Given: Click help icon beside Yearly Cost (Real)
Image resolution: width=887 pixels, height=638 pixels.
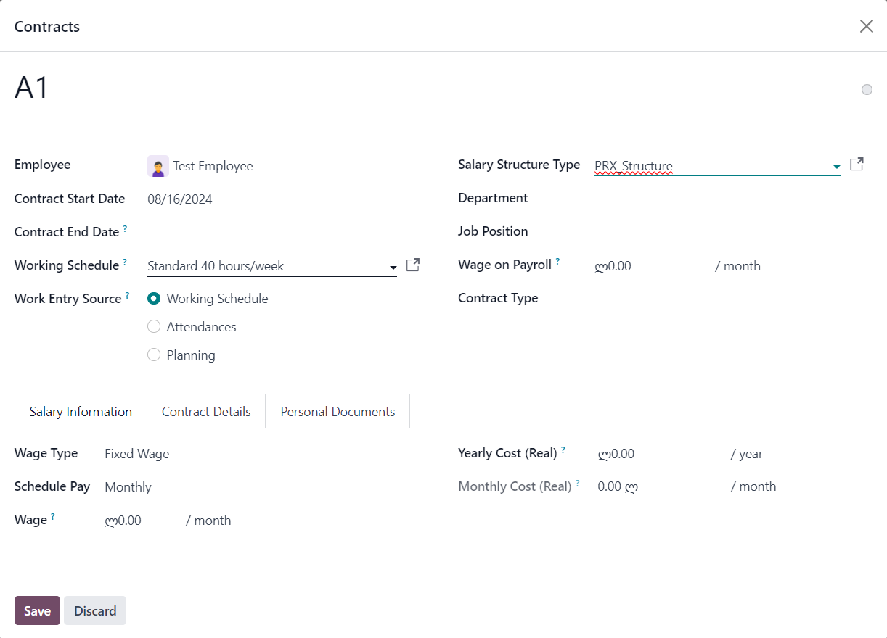Looking at the screenshot, I should coord(563,450).
